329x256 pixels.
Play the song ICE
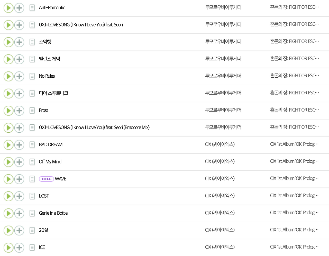(x=8, y=248)
